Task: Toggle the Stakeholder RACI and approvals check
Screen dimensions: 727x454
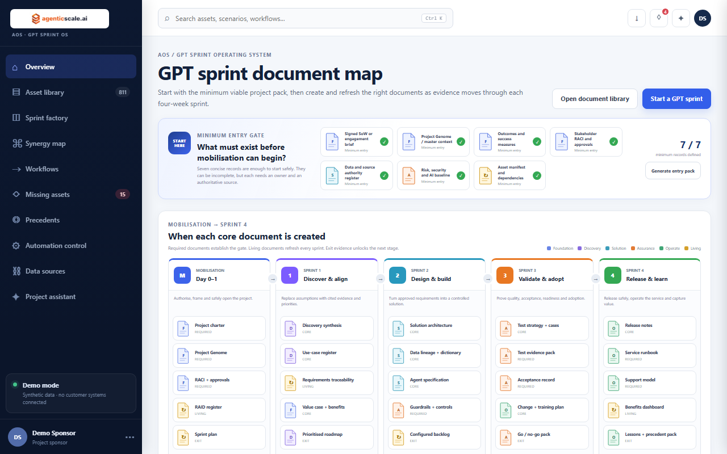Action: [613, 142]
